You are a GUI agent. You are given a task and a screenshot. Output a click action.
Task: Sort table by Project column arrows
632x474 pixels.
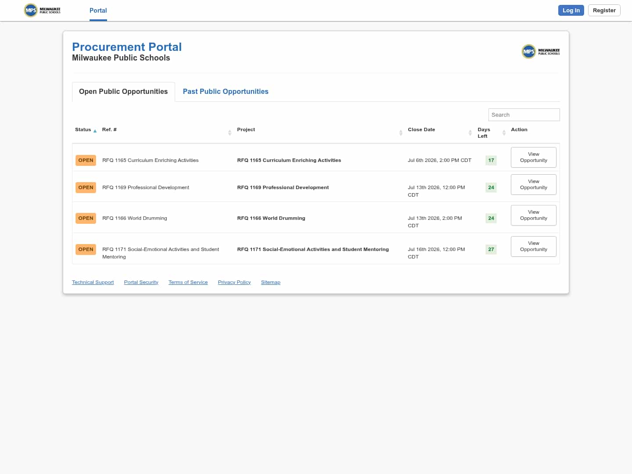point(401,133)
